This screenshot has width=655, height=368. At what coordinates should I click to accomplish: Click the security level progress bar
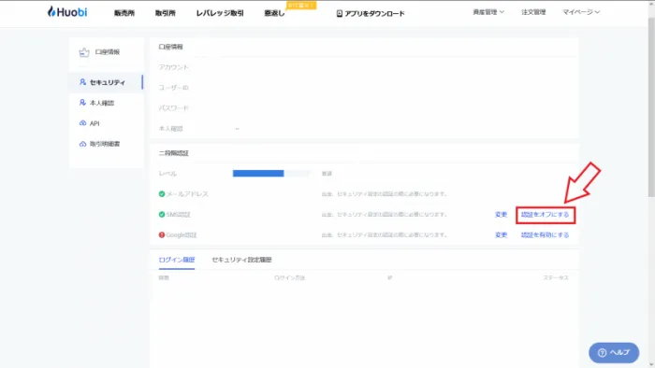point(271,174)
